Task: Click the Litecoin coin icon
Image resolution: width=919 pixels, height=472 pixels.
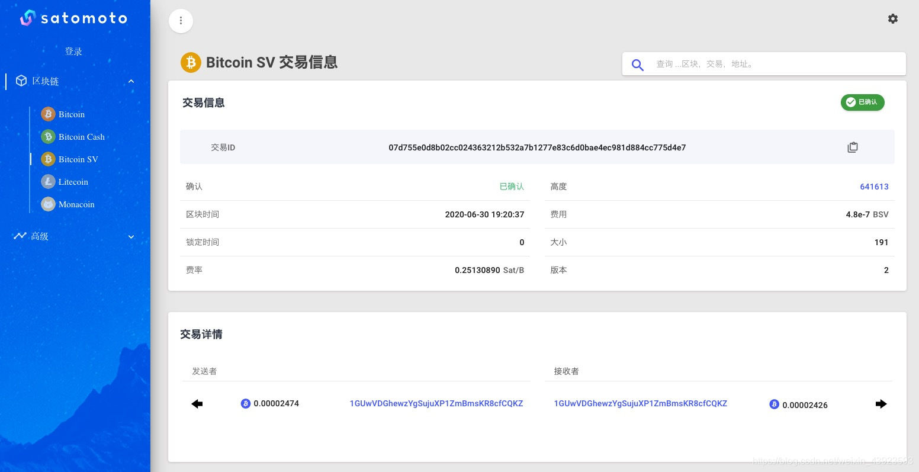Action: point(48,182)
